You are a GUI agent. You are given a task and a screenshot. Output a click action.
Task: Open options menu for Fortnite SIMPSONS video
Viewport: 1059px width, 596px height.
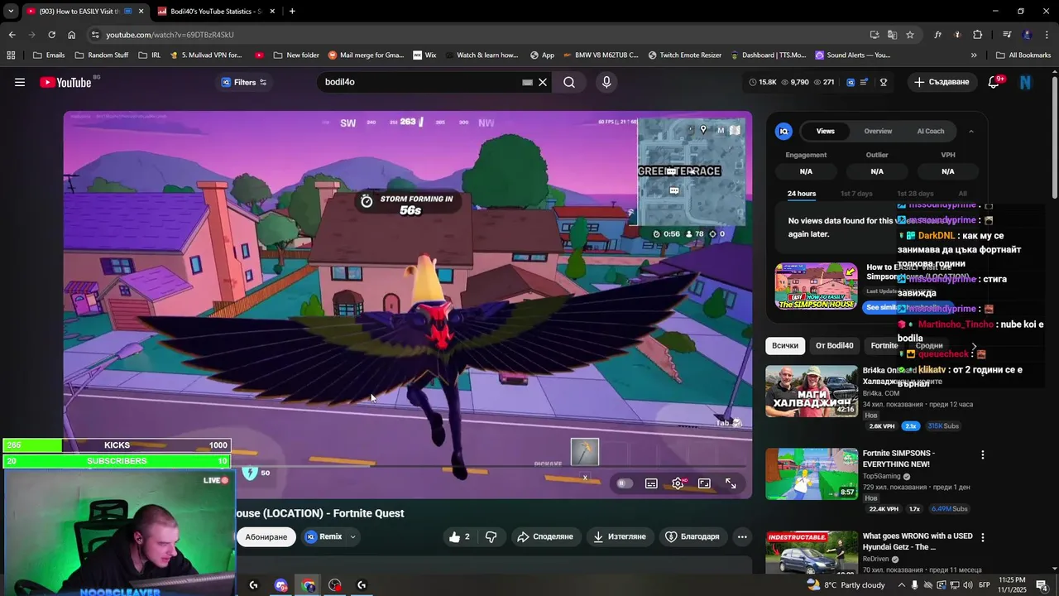click(x=983, y=454)
